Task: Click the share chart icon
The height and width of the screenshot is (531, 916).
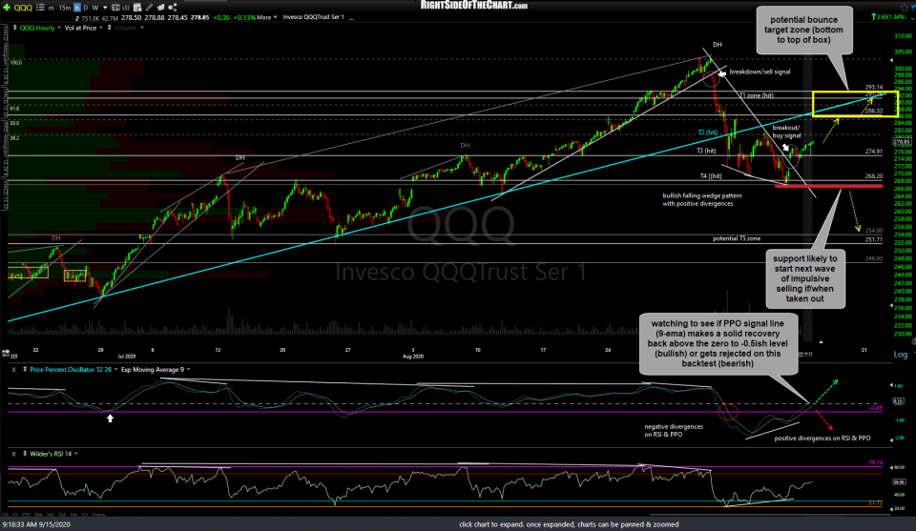Action: tap(173, 8)
